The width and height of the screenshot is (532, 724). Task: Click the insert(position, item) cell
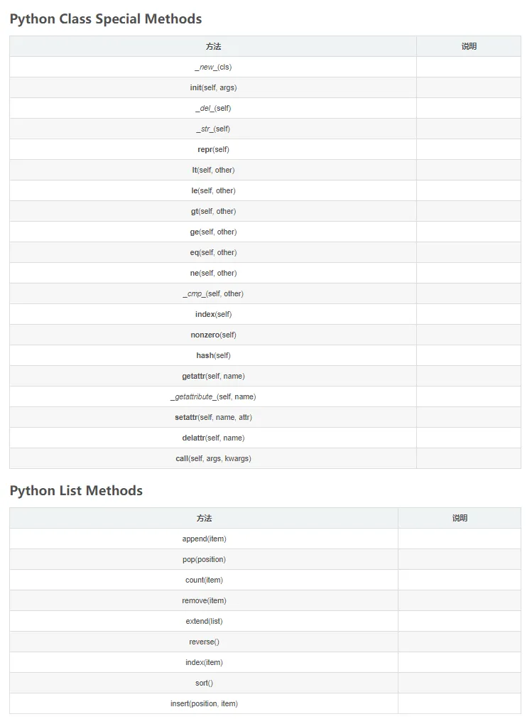(x=204, y=703)
